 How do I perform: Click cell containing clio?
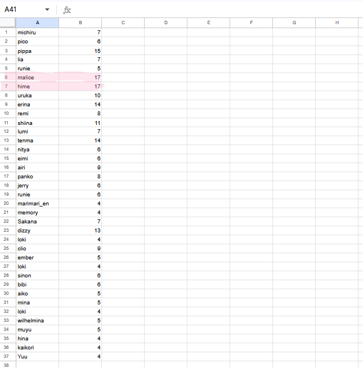(x=37, y=249)
